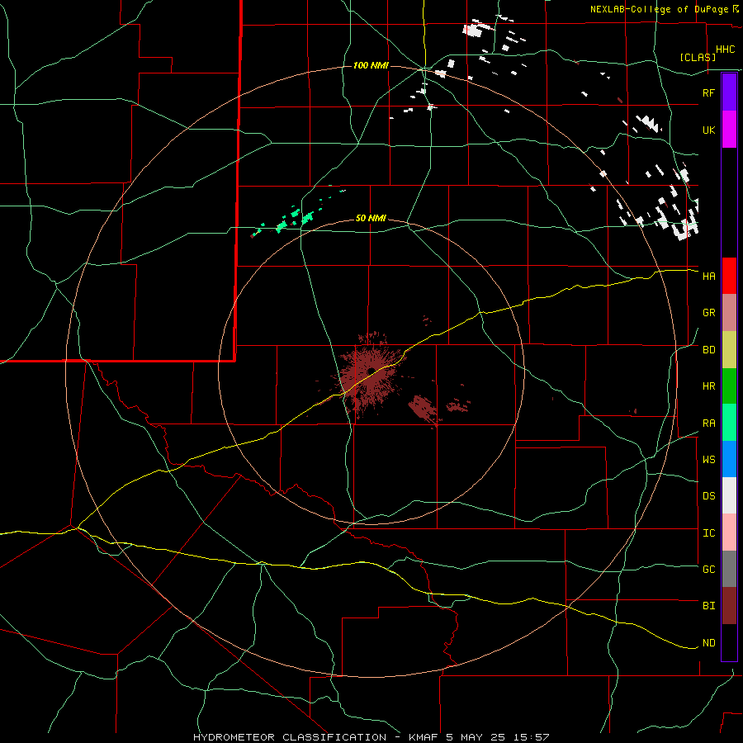743x743 pixels.
Task: Select the GR legend color block
Action: (729, 312)
